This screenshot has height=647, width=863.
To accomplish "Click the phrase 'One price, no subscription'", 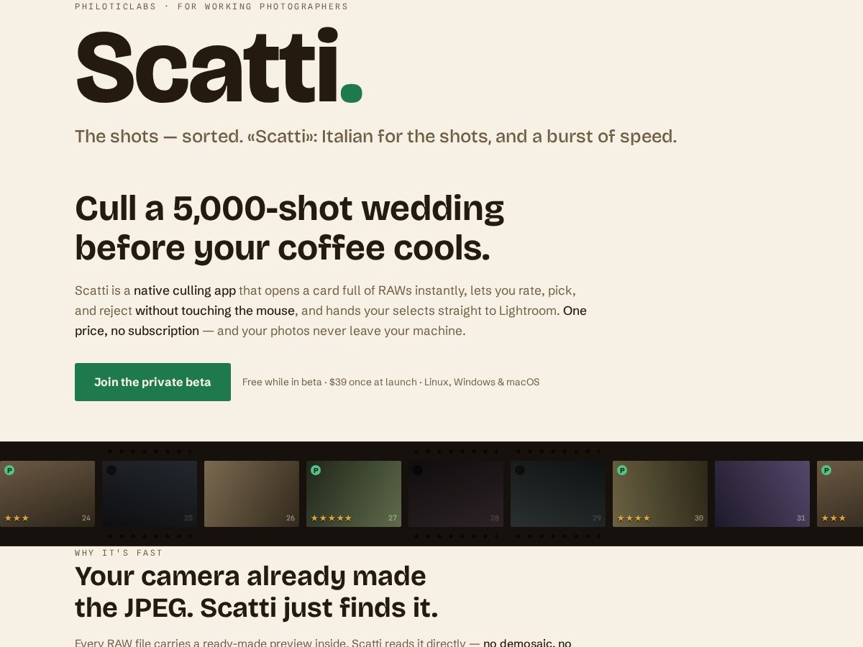I will click(331, 321).
